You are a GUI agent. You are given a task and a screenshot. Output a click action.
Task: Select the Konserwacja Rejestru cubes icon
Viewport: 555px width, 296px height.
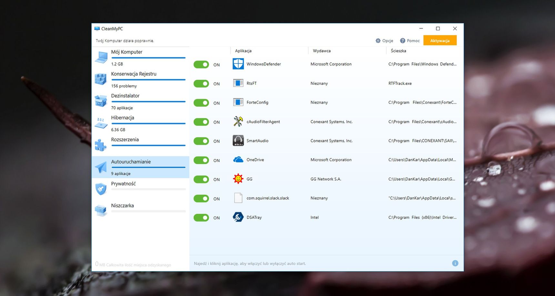[x=101, y=79]
